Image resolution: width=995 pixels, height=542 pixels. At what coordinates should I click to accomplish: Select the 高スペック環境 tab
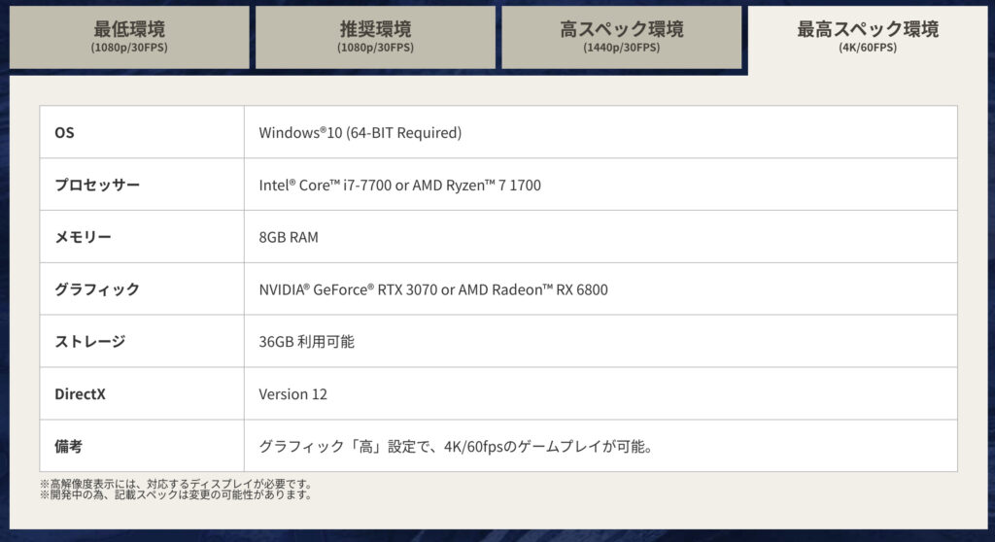point(621,37)
